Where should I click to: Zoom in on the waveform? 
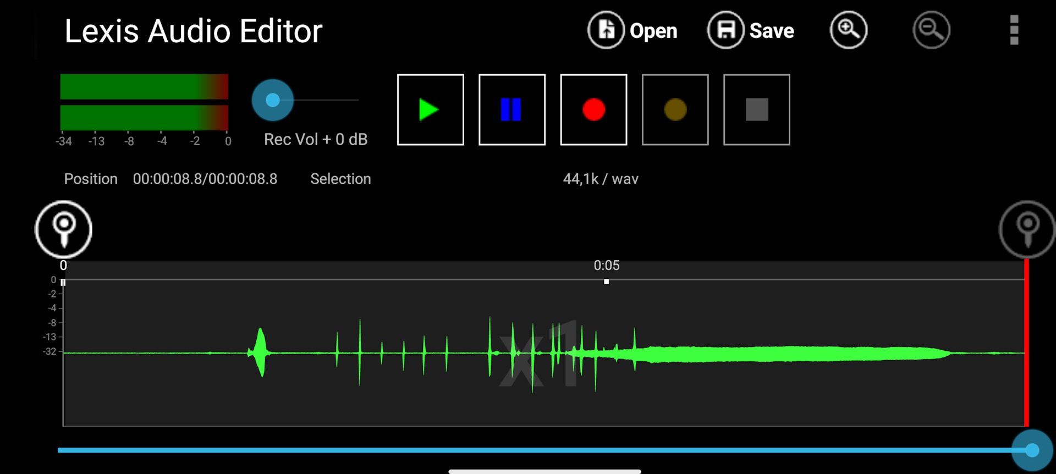(848, 30)
